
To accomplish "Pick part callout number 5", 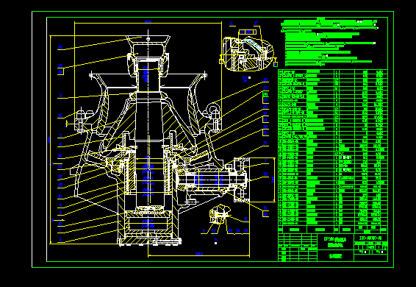I will [x=60, y=136].
